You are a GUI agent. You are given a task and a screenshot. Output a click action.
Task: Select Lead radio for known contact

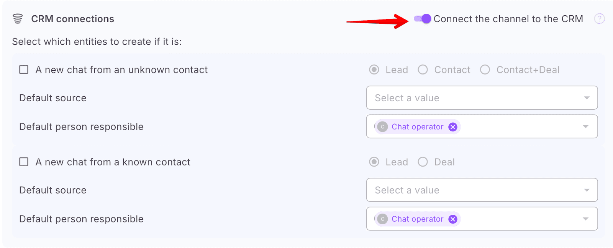[374, 162]
